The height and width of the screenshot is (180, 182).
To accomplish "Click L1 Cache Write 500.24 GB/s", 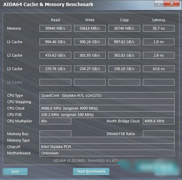I will (90, 42).
